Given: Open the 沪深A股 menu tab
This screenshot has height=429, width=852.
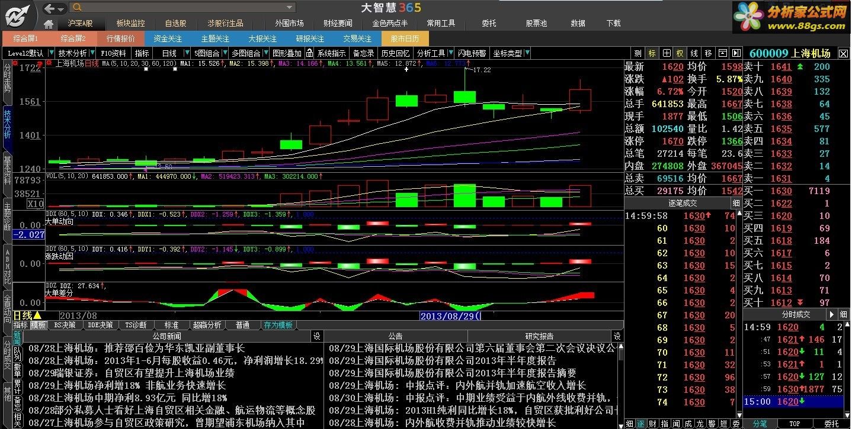Looking at the screenshot, I should [80, 24].
